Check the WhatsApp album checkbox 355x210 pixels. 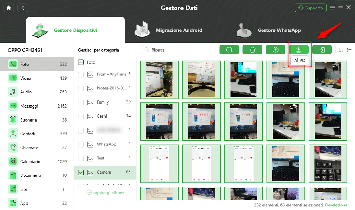coord(81,144)
